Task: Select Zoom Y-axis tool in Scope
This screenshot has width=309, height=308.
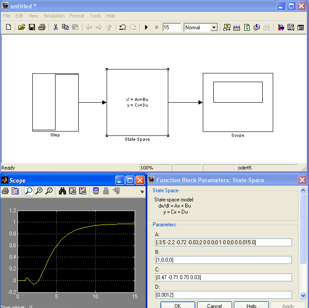Action: click(x=49, y=191)
